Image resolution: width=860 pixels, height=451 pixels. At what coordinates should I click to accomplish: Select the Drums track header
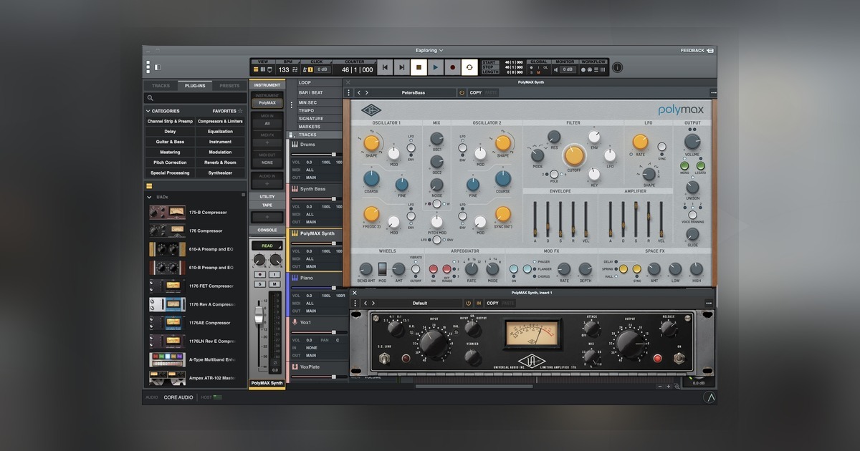tap(315, 145)
